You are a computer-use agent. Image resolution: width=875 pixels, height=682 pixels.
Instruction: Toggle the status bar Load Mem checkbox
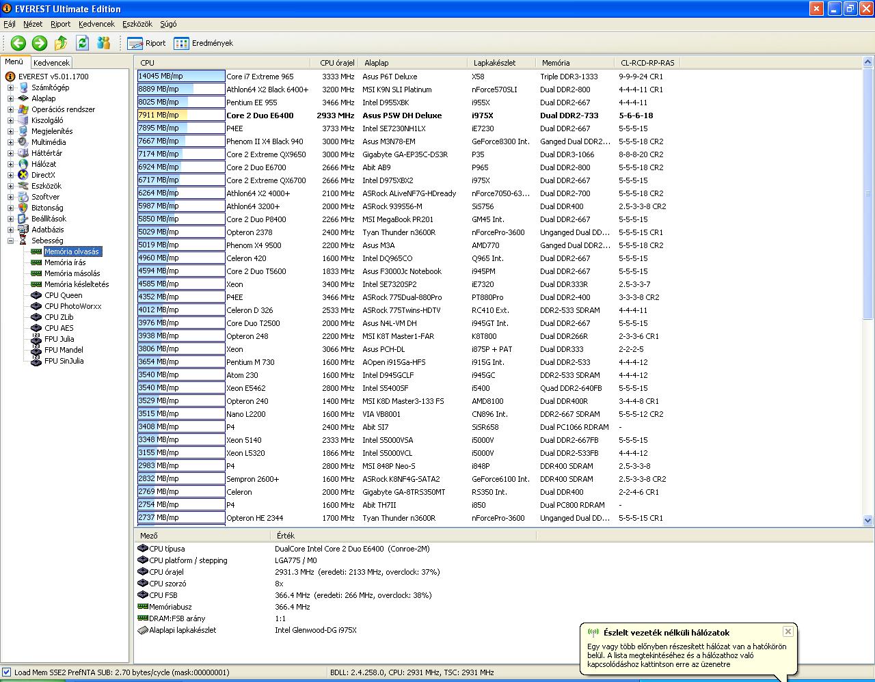6,672
